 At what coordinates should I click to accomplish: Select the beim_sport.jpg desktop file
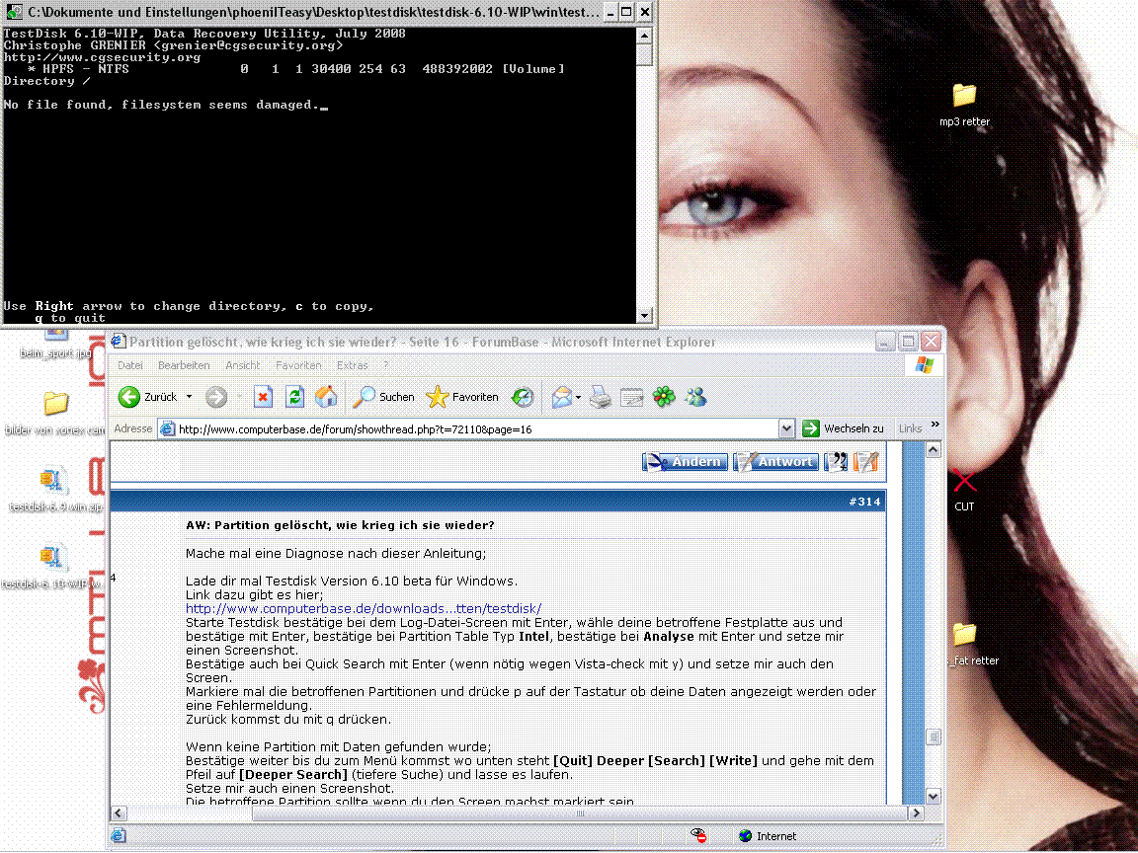point(55,345)
